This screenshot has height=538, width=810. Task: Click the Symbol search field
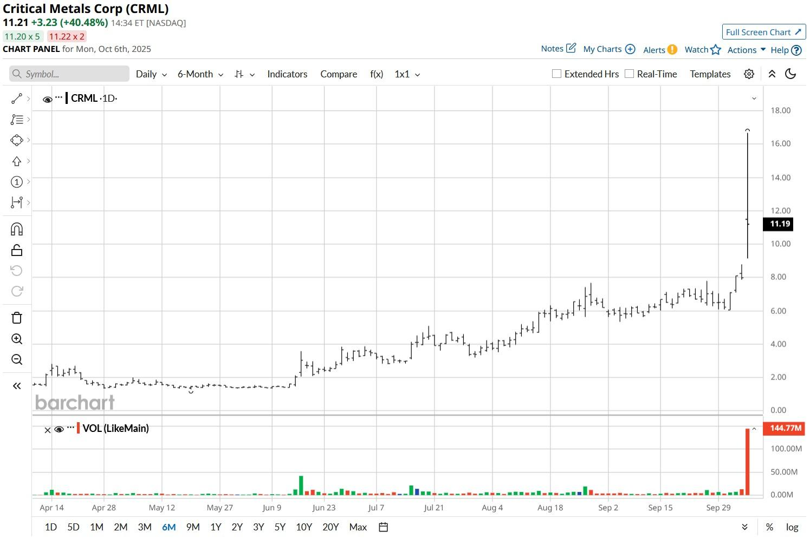69,74
